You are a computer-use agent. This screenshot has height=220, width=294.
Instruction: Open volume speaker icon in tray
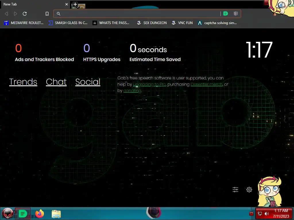(266, 214)
